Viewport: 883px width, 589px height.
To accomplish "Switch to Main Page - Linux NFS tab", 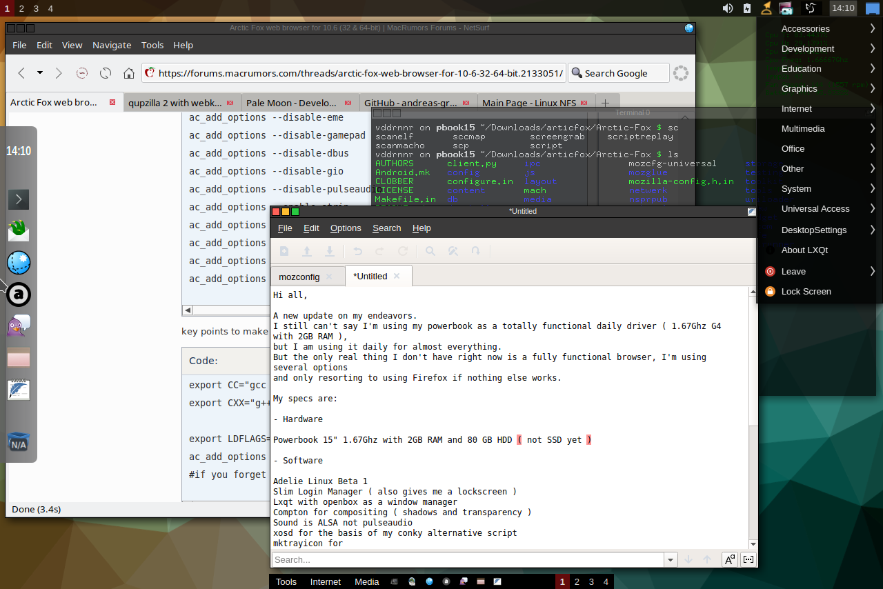I will (536, 103).
